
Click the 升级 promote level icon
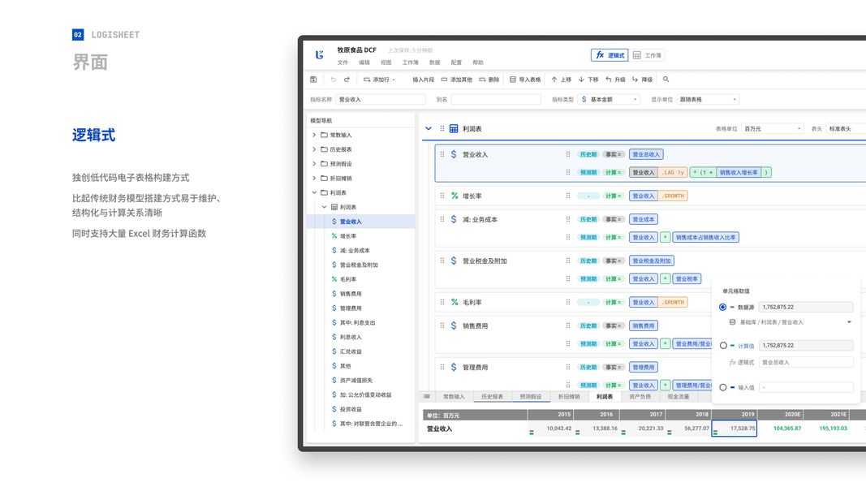click(x=608, y=80)
